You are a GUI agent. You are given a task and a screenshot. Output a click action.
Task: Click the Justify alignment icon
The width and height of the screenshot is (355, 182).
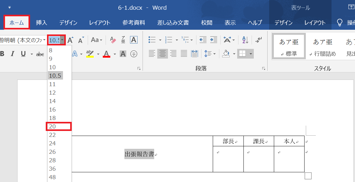(x=184, y=54)
